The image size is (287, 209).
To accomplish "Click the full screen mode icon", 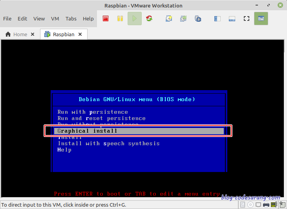I will pos(247,18).
